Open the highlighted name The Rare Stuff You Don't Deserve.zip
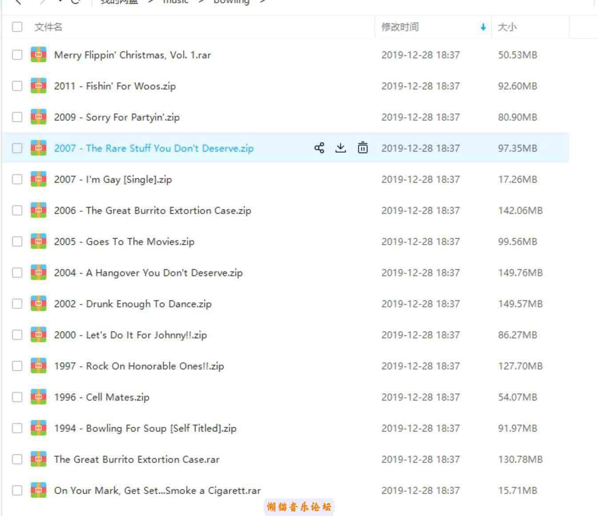This screenshot has width=598, height=516. click(x=154, y=148)
